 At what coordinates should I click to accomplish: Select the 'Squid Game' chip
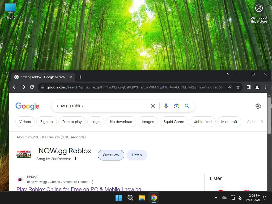(174, 122)
